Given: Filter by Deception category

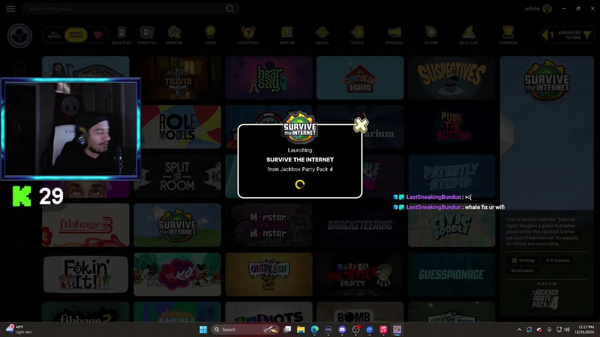Looking at the screenshot, I should (x=248, y=36).
